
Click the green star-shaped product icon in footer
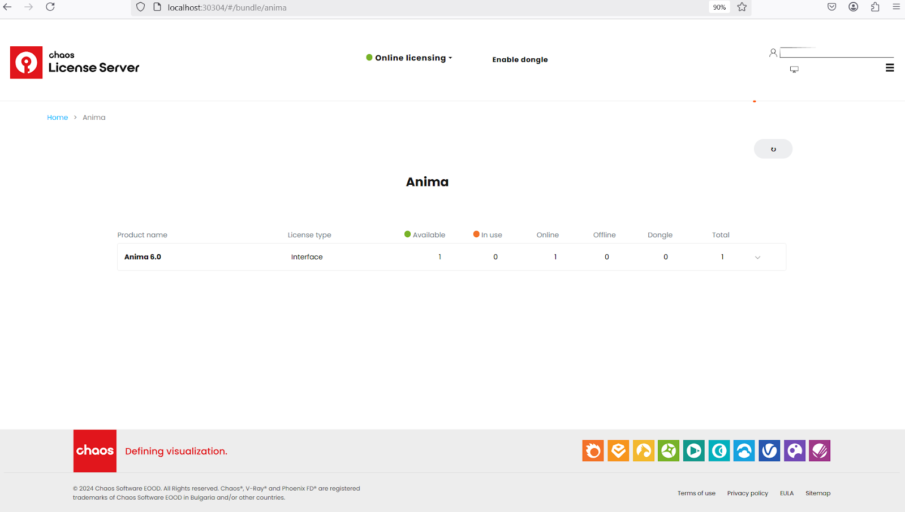pos(669,451)
